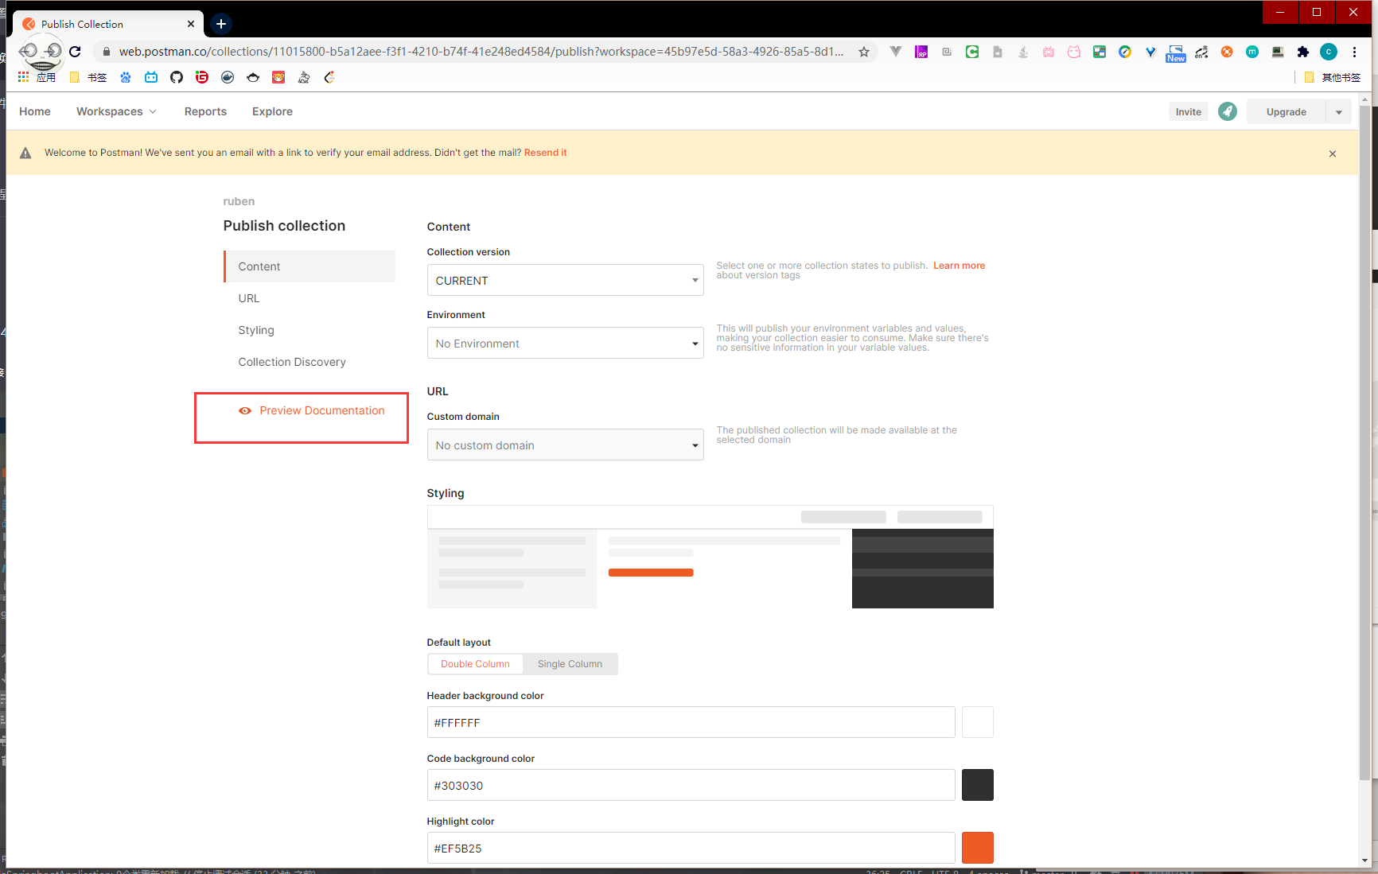Open the Learn more link
The height and width of the screenshot is (874, 1378).
[x=959, y=266]
